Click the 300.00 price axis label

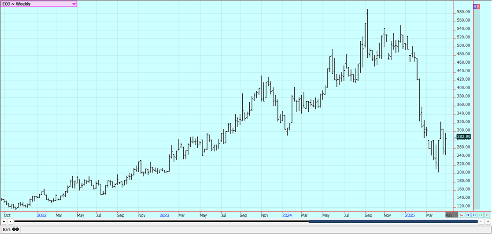[x=463, y=130]
